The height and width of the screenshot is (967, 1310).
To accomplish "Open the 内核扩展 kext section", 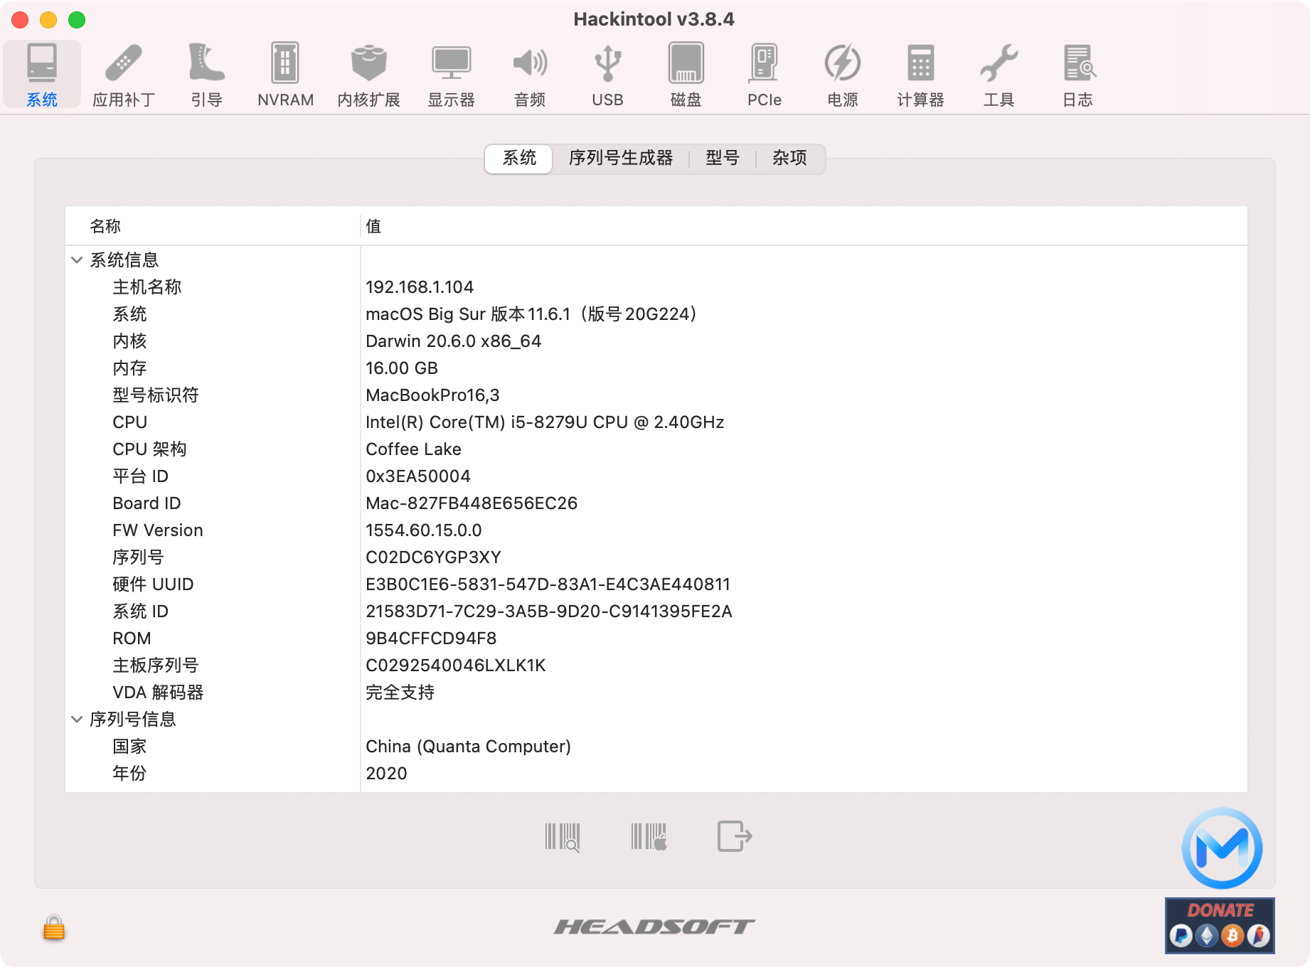I will pos(368,75).
